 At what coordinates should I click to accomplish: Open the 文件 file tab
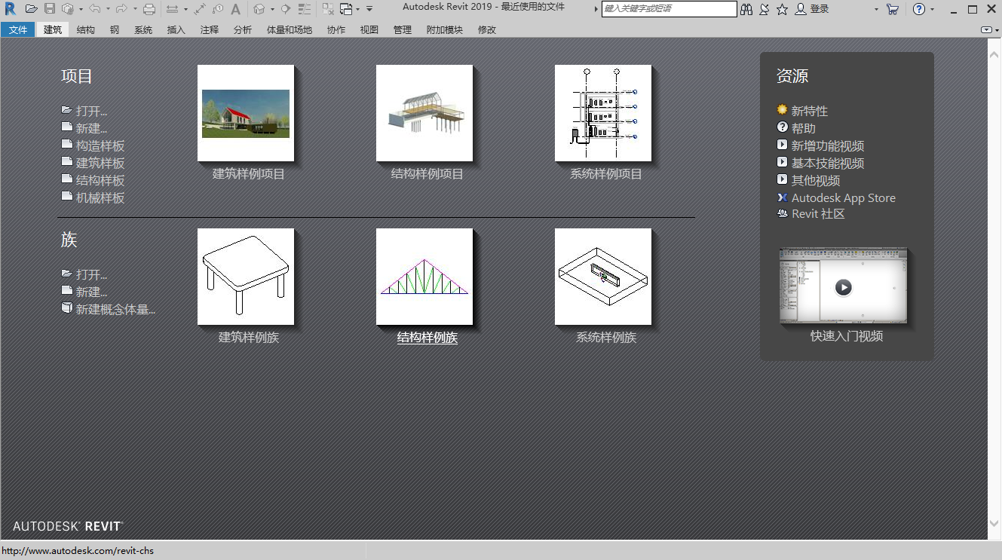[17, 30]
